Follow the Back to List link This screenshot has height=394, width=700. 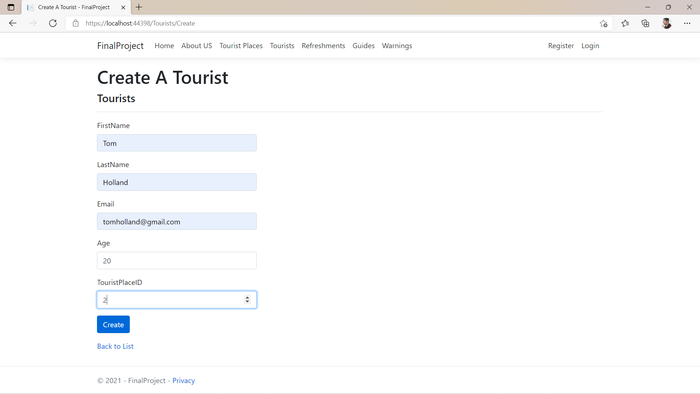115,346
